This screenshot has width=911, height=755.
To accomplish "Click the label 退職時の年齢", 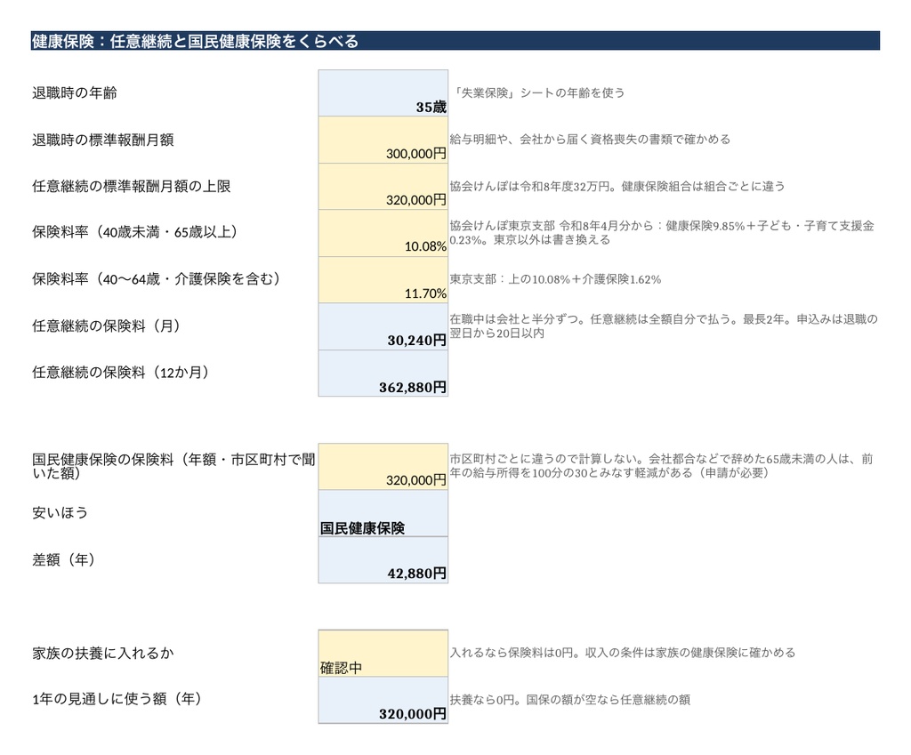I will 75,92.
